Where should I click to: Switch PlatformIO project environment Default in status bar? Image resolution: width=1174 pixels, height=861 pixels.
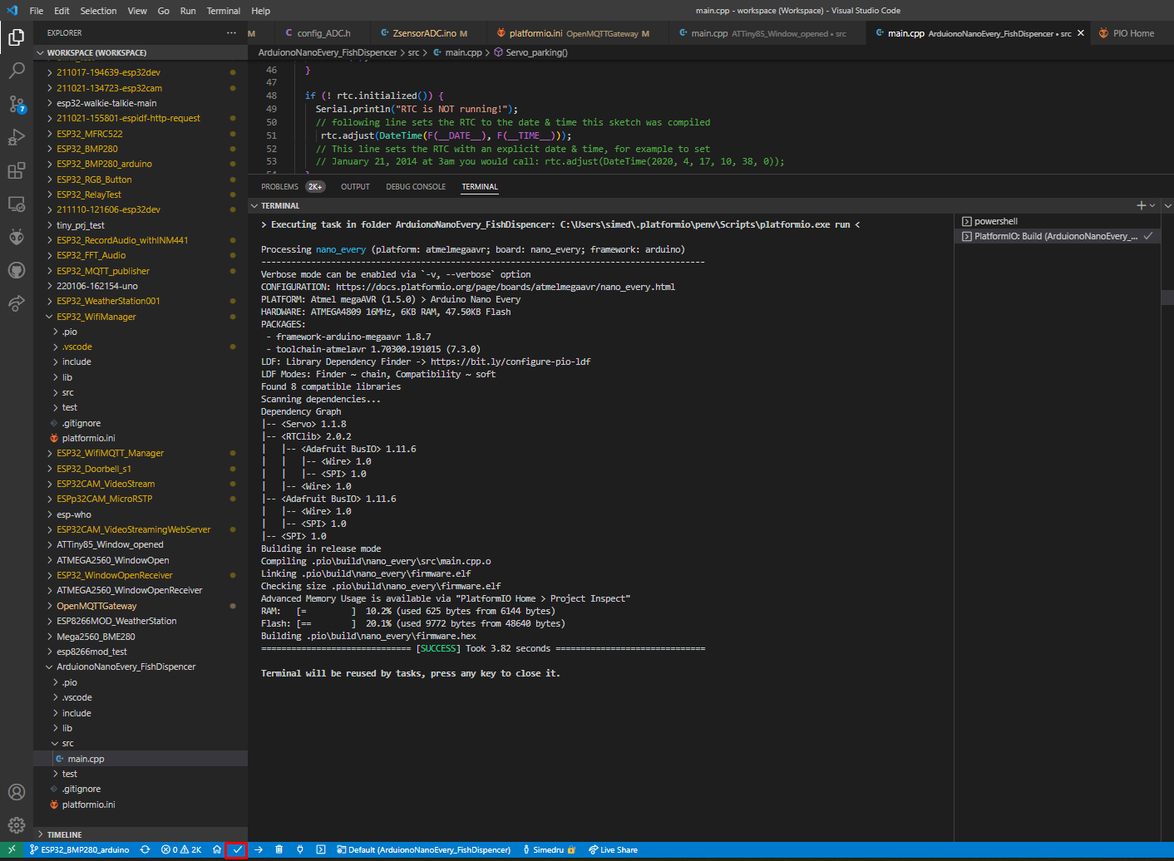(423, 849)
